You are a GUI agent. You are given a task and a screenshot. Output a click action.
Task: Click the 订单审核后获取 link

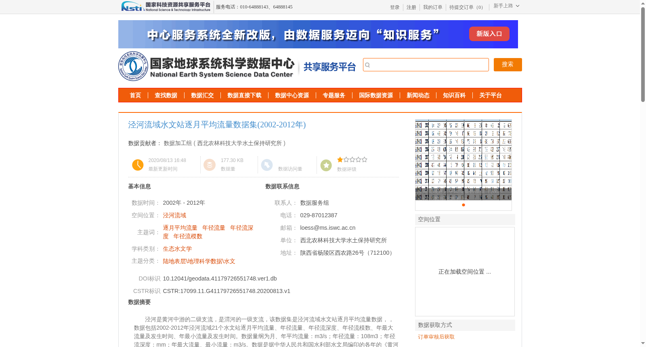point(436,337)
